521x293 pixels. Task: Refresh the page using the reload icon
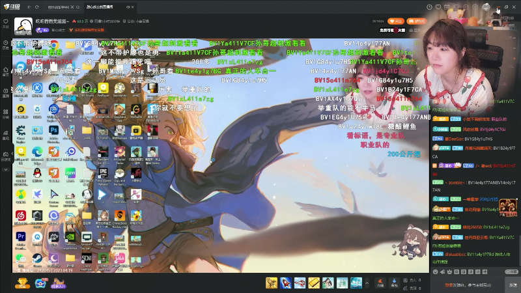37,7
